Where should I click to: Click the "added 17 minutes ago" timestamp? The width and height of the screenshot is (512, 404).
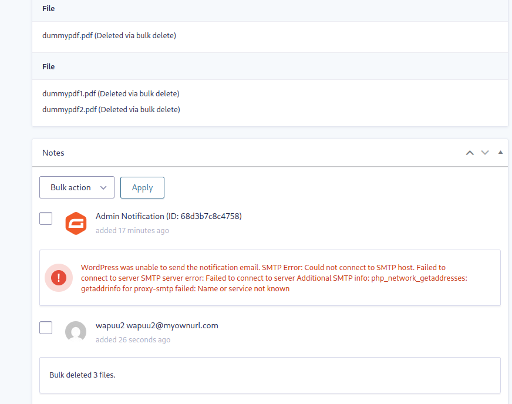132,231
